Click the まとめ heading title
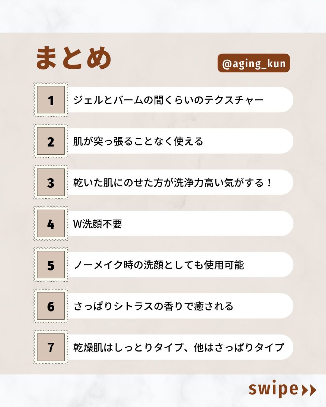326x407 pixels. click(73, 58)
